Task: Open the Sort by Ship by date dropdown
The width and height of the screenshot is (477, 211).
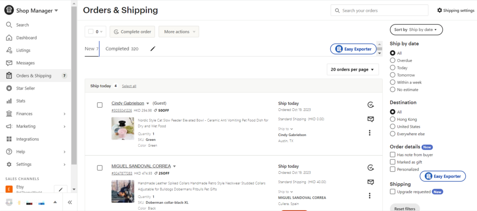Action: 416,30
